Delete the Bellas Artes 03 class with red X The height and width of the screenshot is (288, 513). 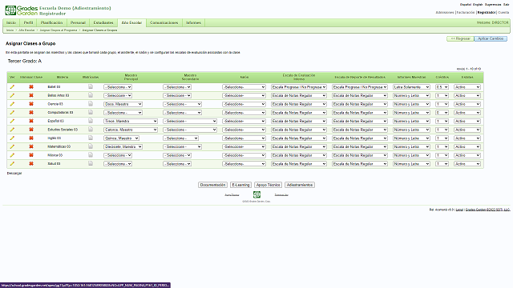[x=31, y=95]
